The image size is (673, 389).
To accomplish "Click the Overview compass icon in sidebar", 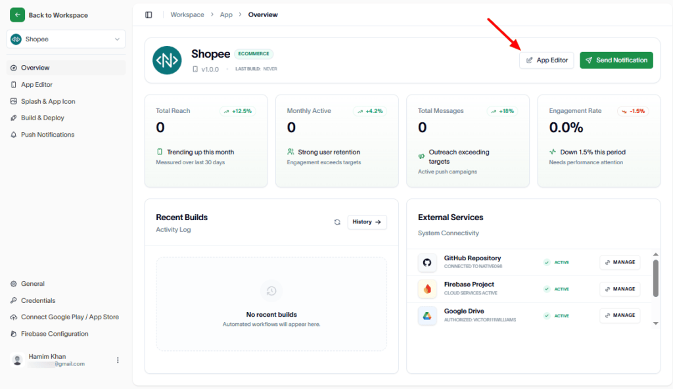I will tap(14, 68).
